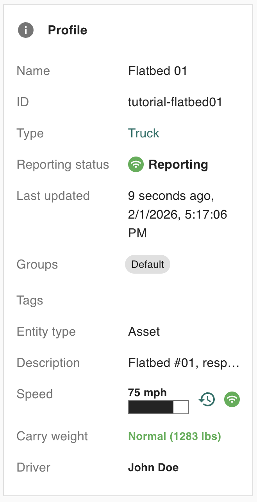Click the tutorial-flatbed01 ID value

[x=175, y=102]
